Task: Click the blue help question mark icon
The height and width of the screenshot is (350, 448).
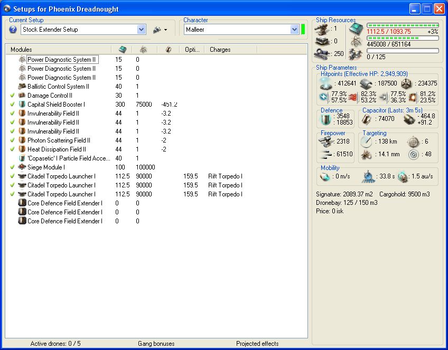Action: (x=13, y=30)
